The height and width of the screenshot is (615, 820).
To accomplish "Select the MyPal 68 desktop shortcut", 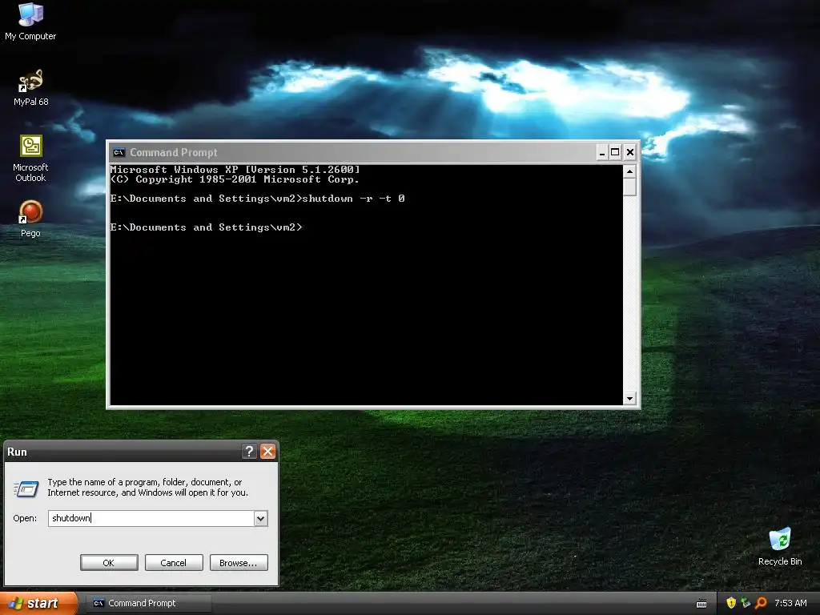I will tap(30, 87).
